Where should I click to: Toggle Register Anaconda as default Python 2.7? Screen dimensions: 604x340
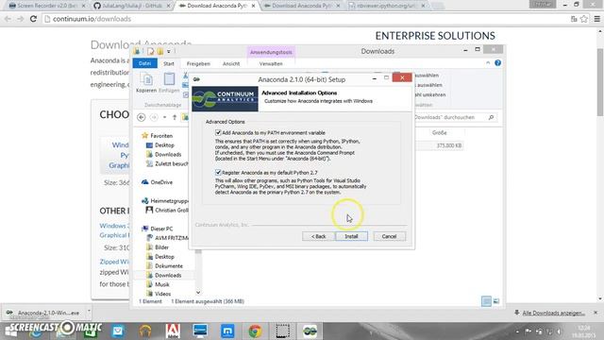click(x=218, y=172)
